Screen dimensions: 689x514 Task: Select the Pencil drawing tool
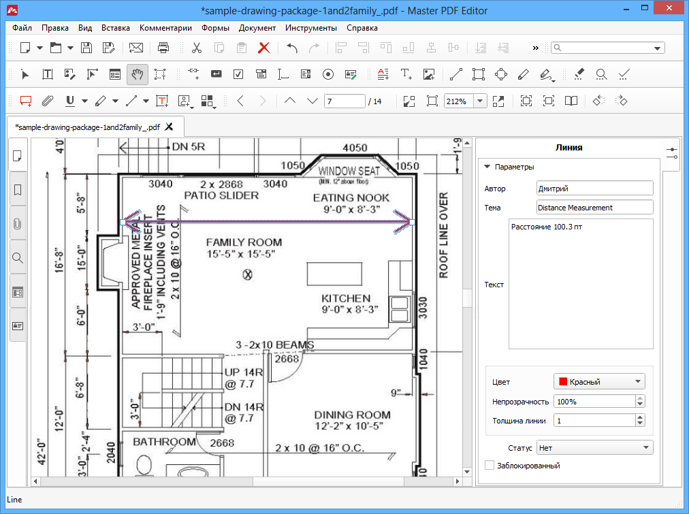tap(524, 74)
